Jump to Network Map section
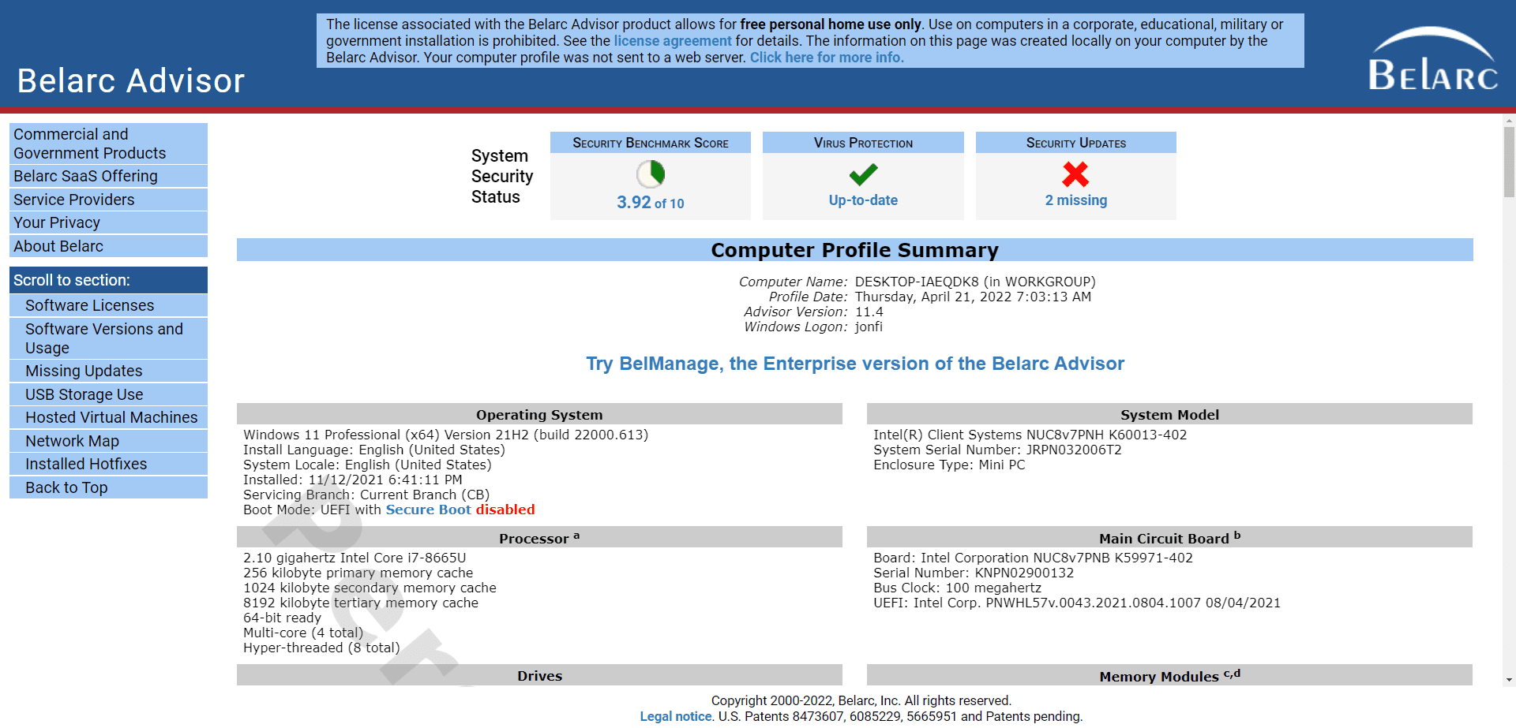 [x=108, y=441]
